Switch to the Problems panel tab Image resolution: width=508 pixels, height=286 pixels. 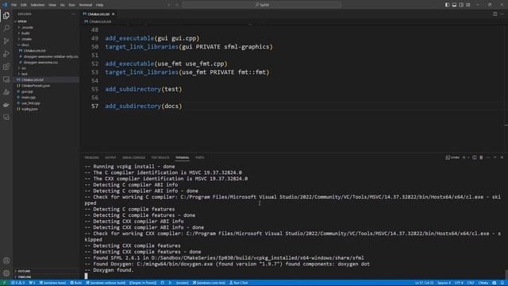92,157
